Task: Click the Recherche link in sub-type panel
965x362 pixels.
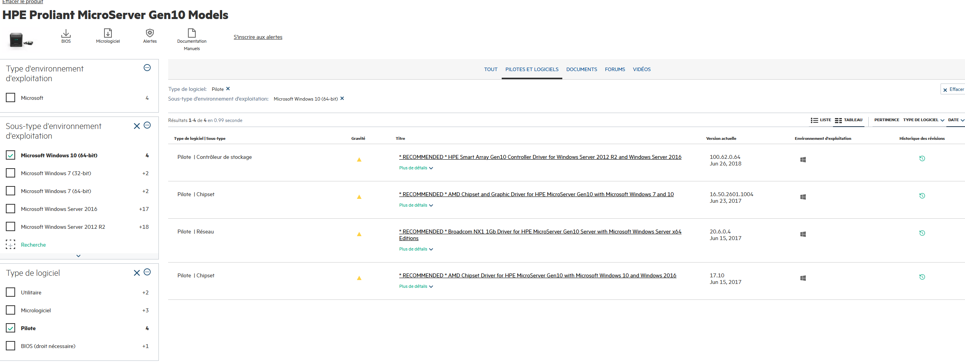Action: click(x=33, y=245)
